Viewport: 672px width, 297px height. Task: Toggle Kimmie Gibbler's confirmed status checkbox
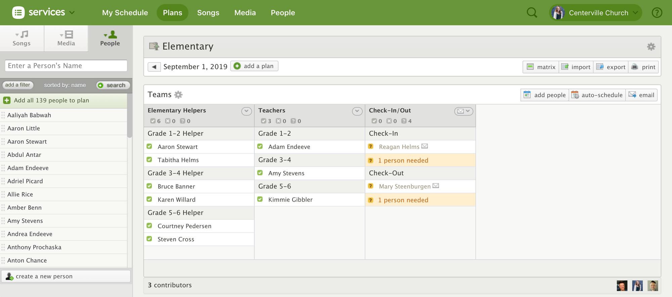point(260,199)
